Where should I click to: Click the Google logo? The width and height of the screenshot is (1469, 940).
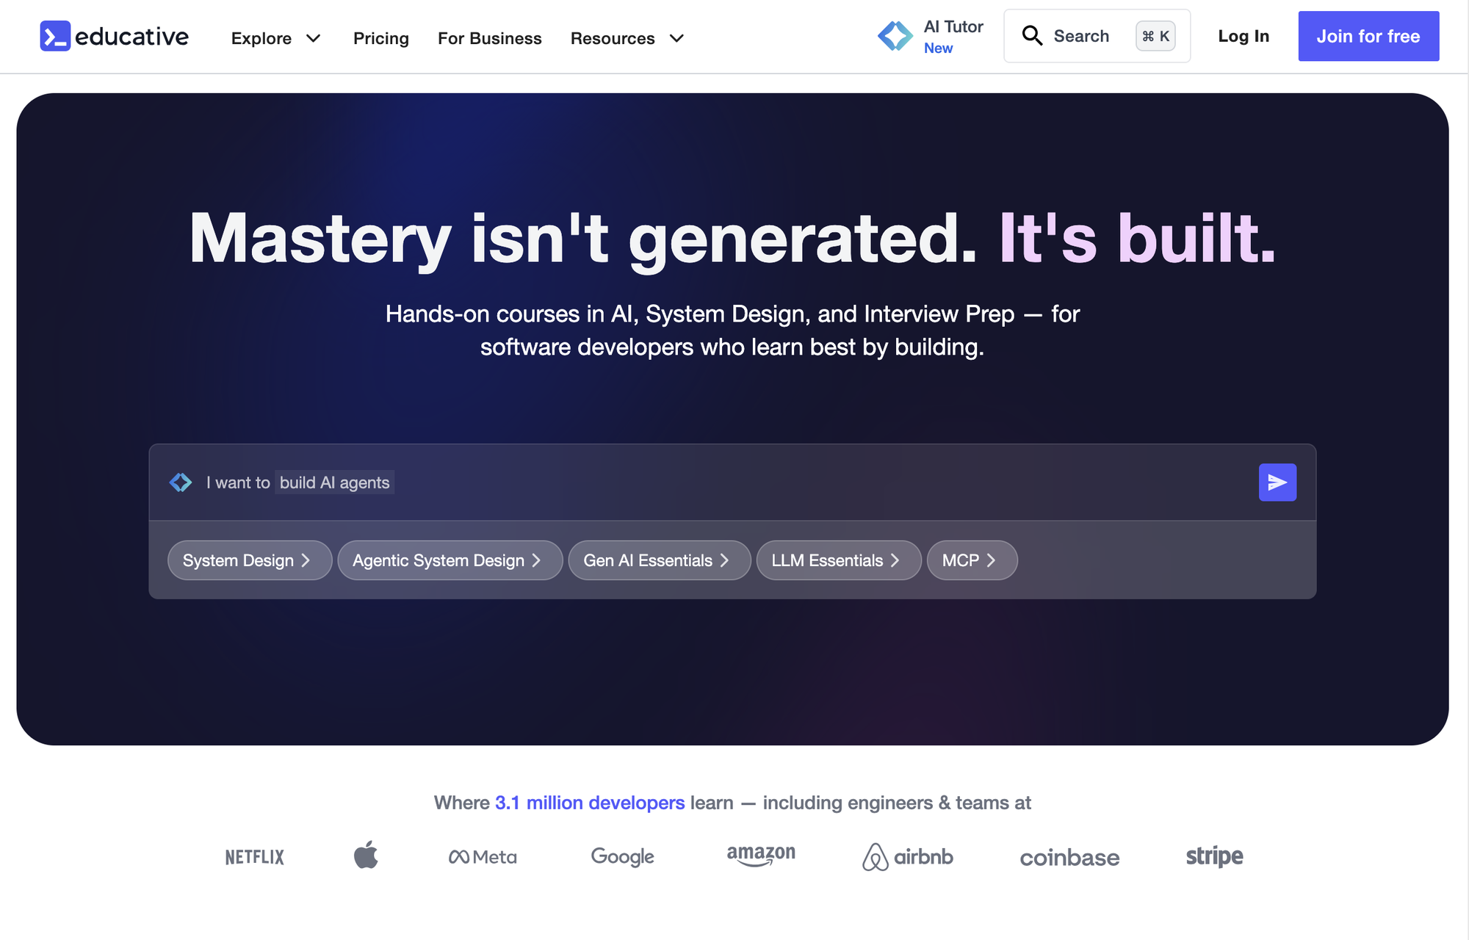click(x=622, y=857)
